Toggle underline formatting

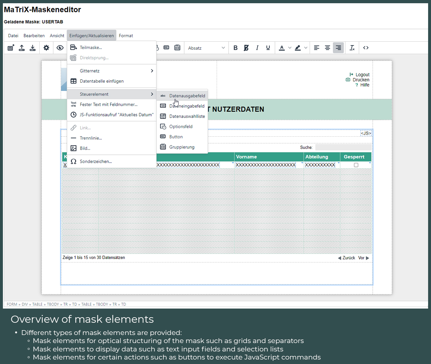[x=268, y=48]
